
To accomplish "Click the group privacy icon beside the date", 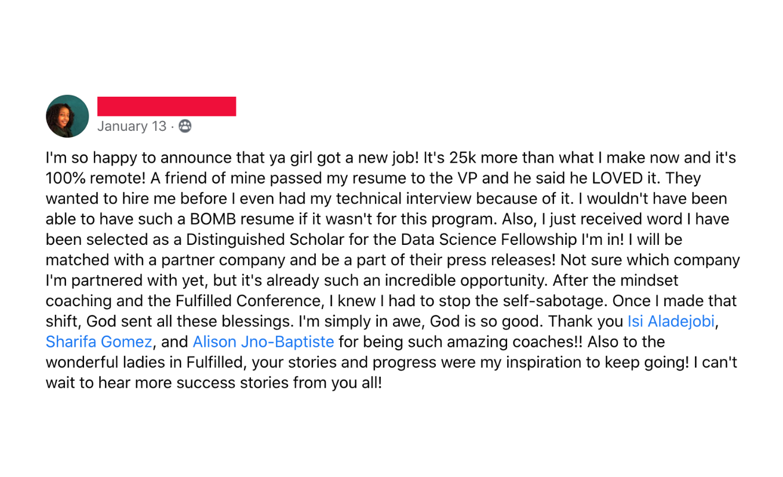I will click(184, 126).
